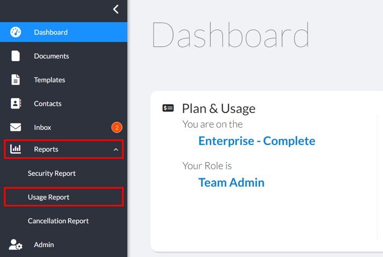The width and height of the screenshot is (383, 257).
Task: Select Contacts in the sidebar
Action: coord(48,104)
